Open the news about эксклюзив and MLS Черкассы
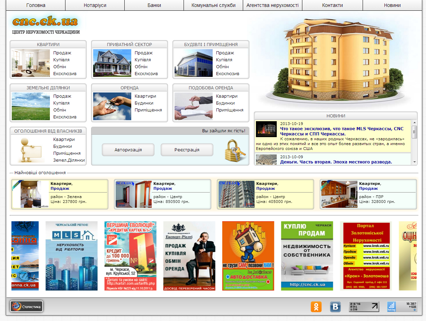 [x=342, y=131]
